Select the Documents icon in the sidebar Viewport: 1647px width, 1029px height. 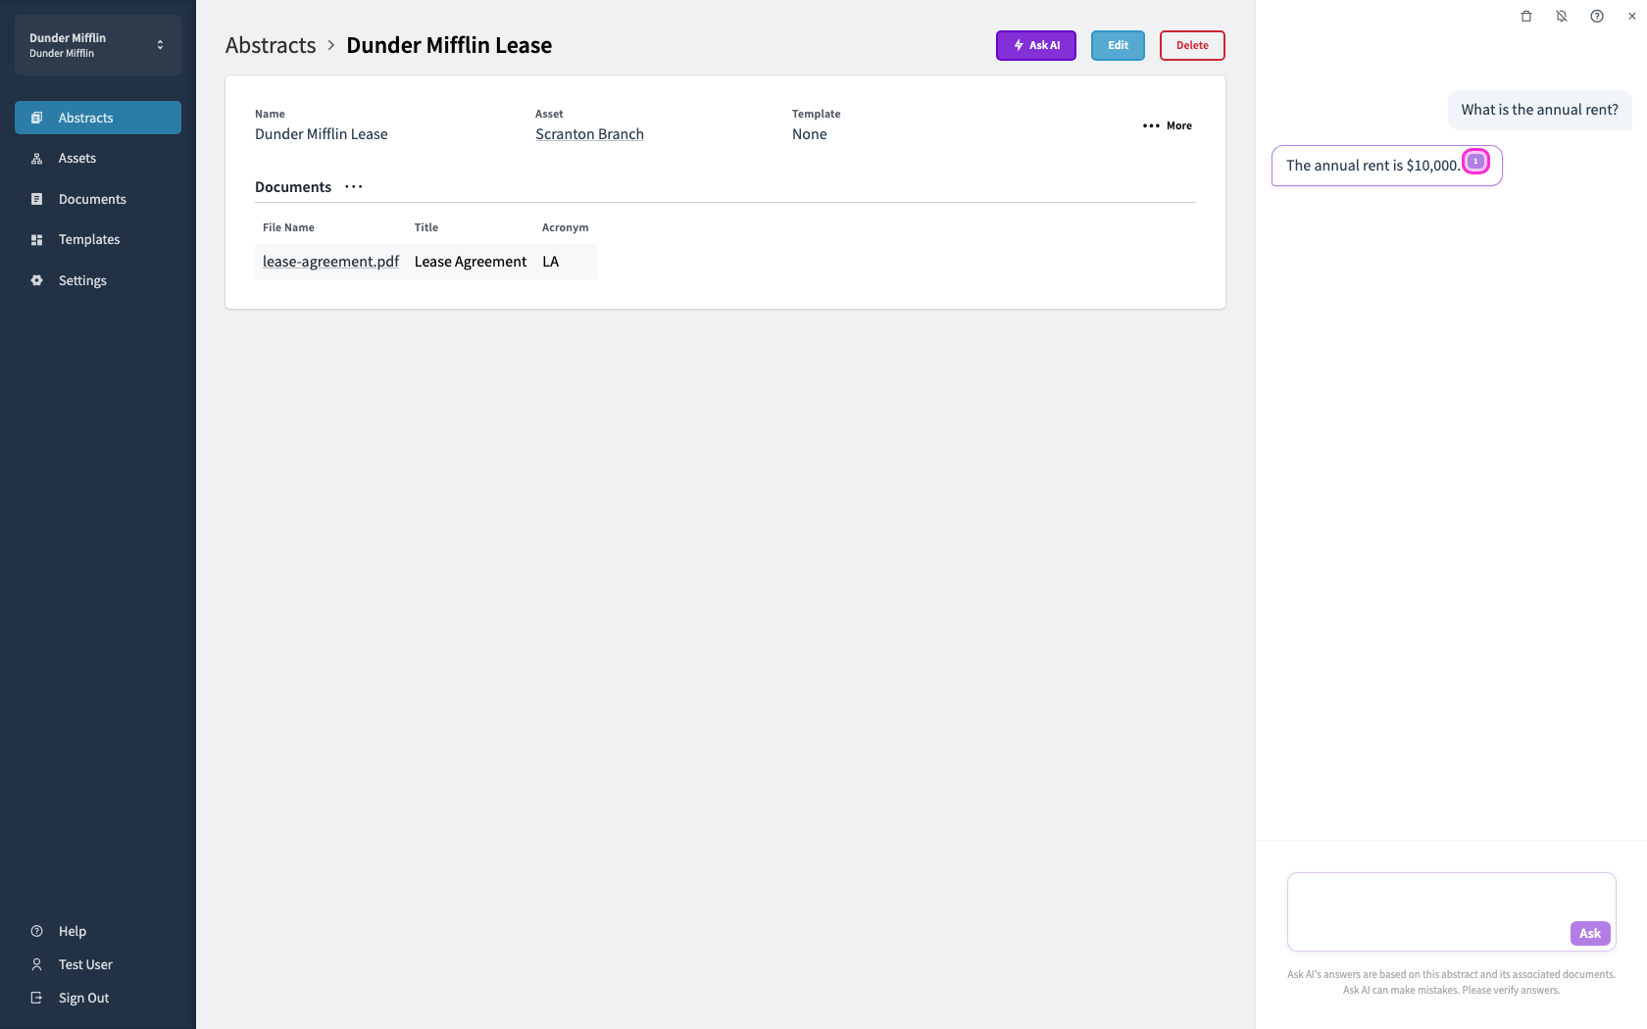coord(37,199)
